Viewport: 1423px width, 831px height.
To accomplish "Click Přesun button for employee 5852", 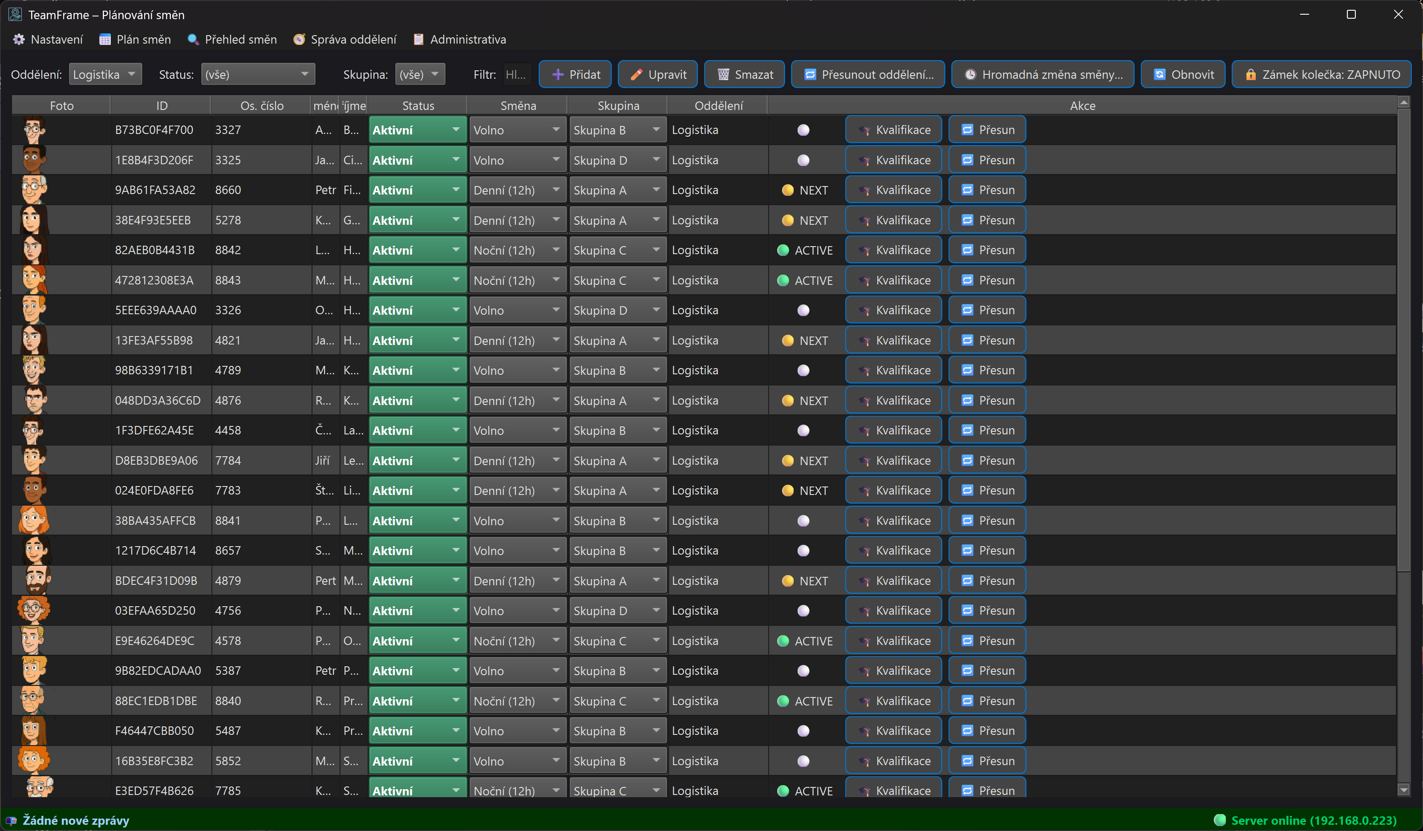I will tap(986, 761).
